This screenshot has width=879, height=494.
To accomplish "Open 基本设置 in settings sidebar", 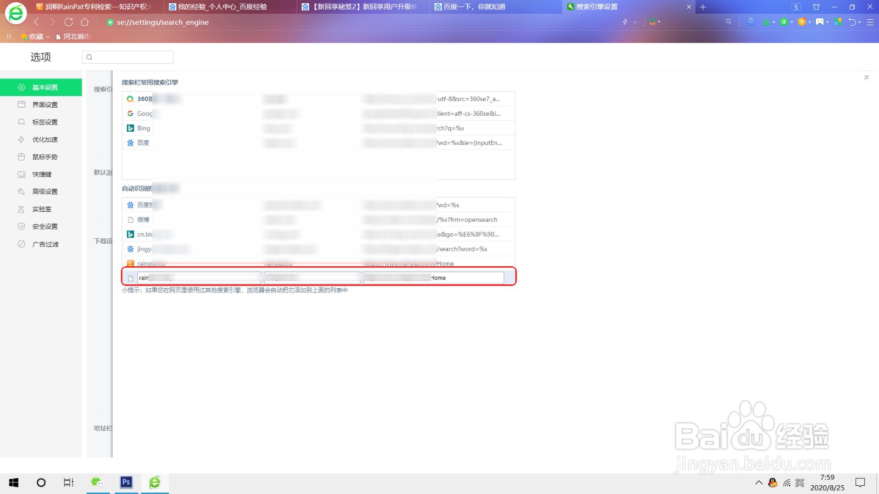I will [41, 87].
